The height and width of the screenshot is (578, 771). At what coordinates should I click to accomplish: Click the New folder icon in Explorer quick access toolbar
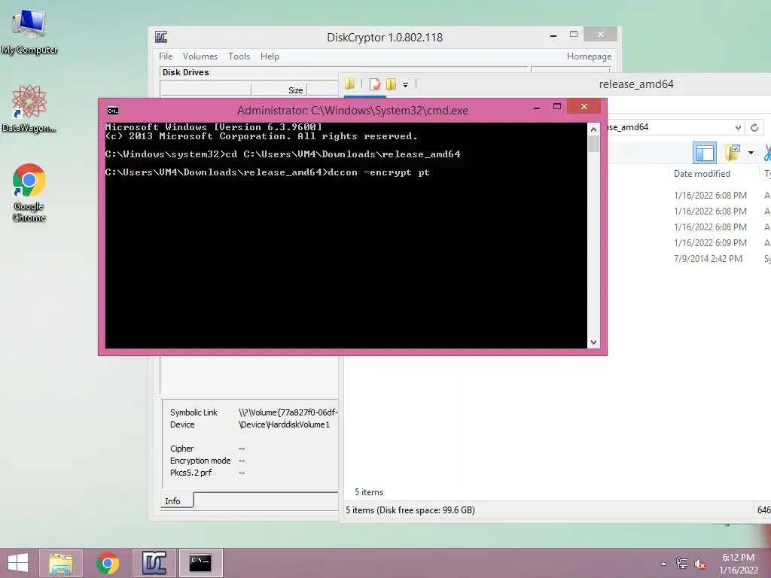pyautogui.click(x=392, y=84)
